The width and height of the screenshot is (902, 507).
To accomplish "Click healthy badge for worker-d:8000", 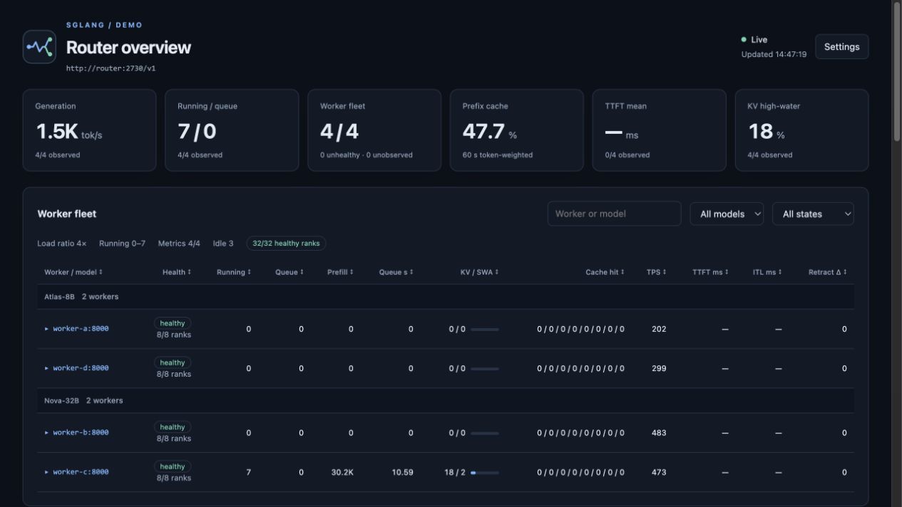I will click(173, 362).
